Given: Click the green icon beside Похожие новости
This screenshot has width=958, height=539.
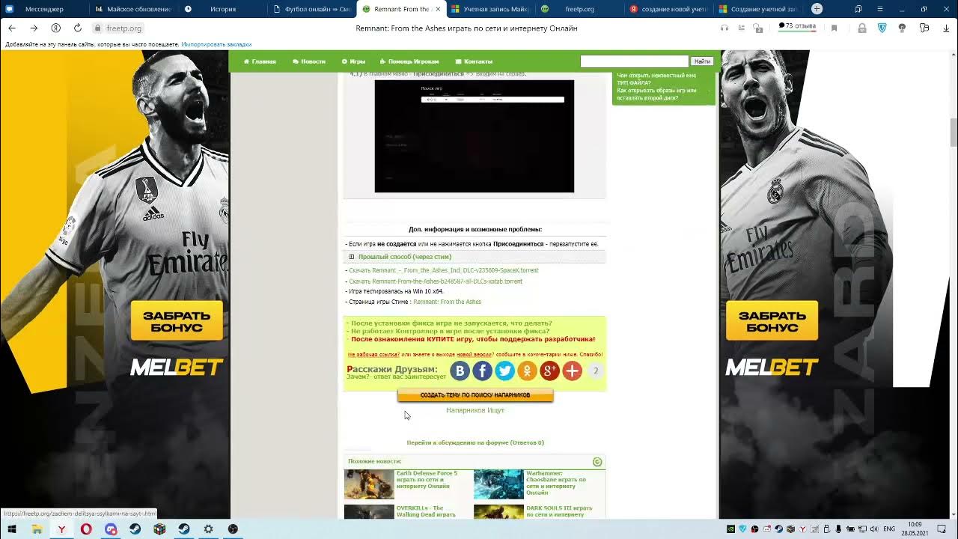Looking at the screenshot, I should pos(597,462).
